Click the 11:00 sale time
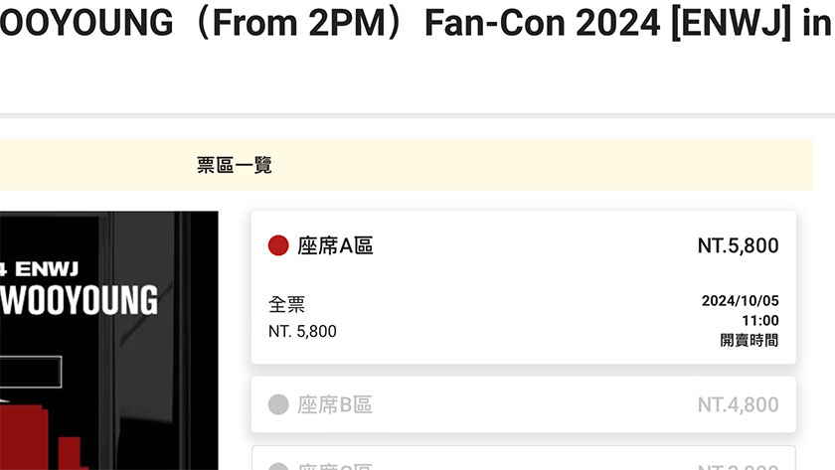Image resolution: width=835 pixels, height=470 pixels. (x=759, y=320)
